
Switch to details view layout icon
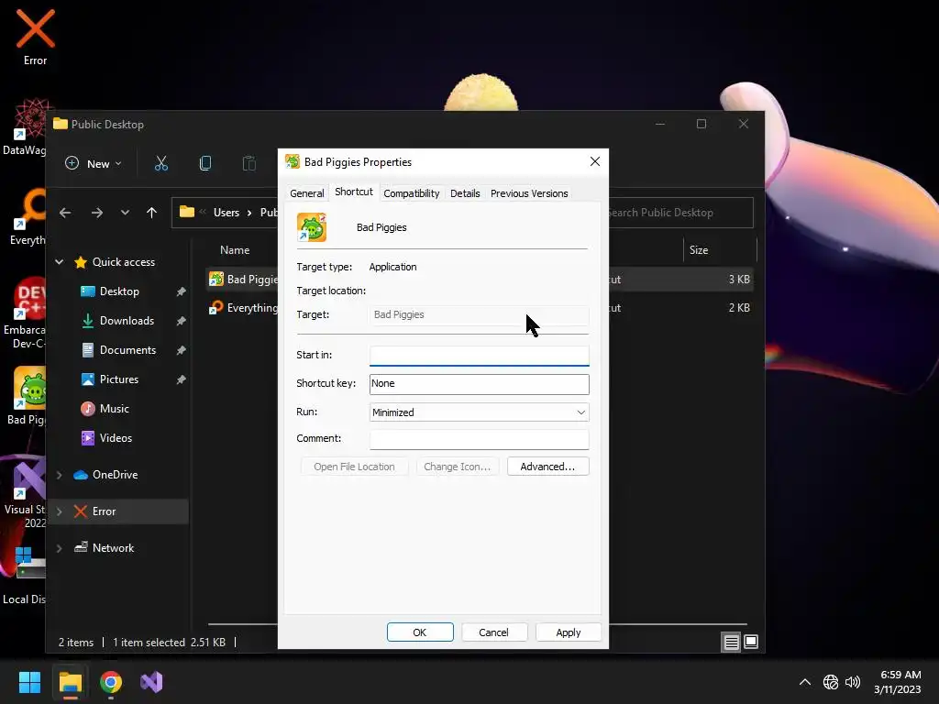(x=731, y=643)
